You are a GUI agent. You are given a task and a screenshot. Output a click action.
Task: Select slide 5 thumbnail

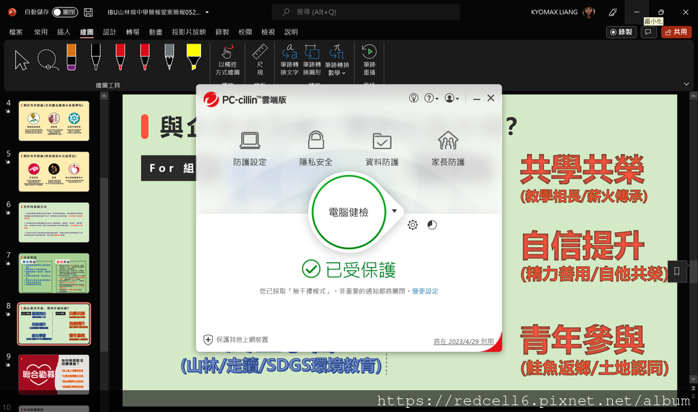pos(54,172)
